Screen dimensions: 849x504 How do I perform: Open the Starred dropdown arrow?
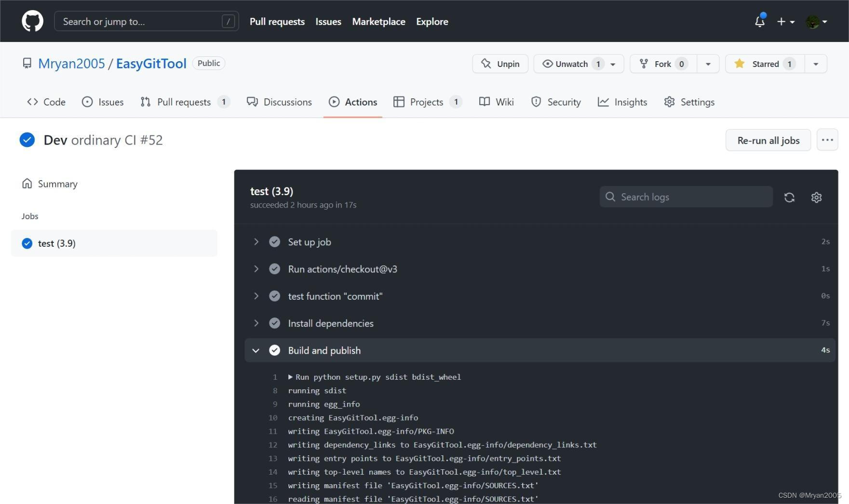[x=815, y=63]
